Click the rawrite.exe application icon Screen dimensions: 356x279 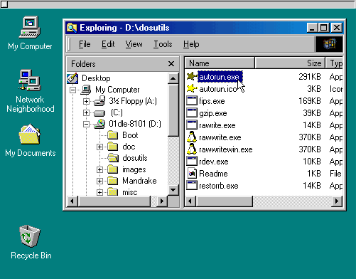click(192, 125)
